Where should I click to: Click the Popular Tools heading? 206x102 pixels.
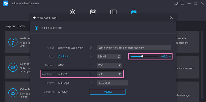15,26
